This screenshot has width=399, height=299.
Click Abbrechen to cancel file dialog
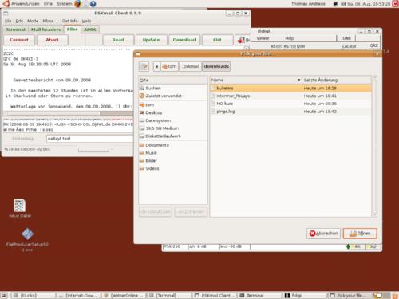(323, 234)
